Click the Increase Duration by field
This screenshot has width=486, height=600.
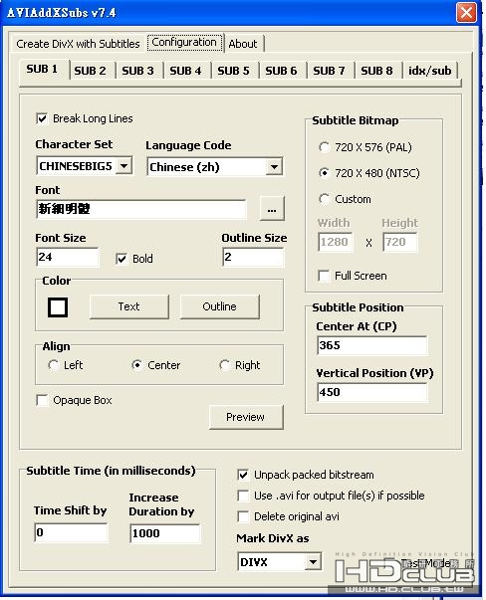click(x=165, y=533)
